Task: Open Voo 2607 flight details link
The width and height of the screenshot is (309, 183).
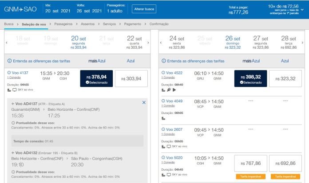Action: [174, 129]
